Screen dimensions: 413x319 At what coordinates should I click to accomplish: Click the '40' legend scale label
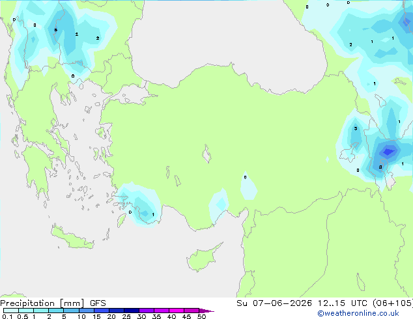(x=171, y=316)
